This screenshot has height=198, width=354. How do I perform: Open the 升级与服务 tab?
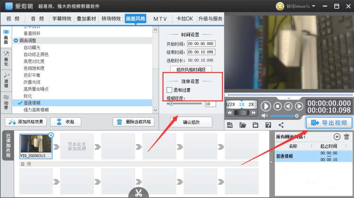click(x=210, y=19)
